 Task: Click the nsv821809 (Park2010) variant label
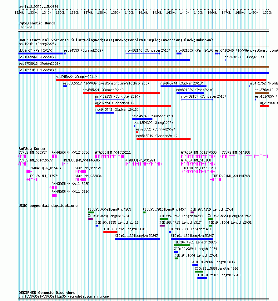coord(195,50)
